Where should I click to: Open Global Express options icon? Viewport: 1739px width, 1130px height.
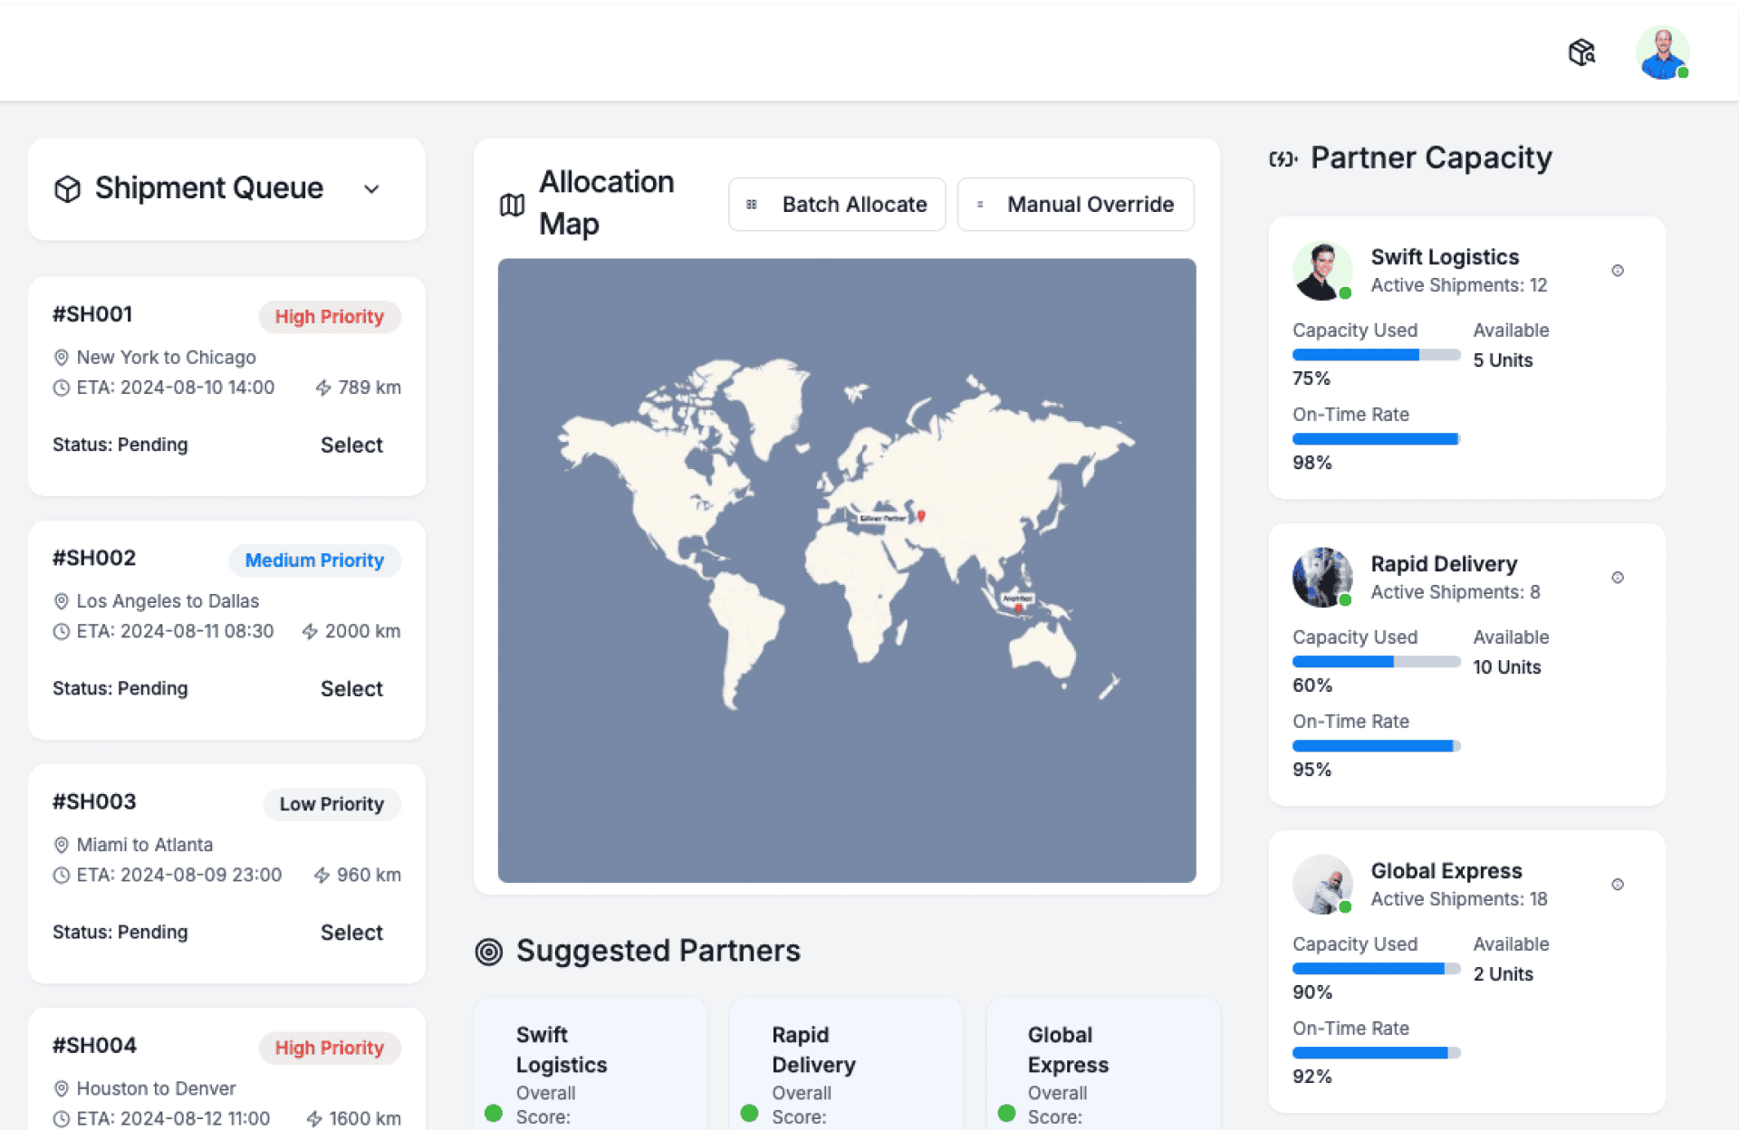1618,885
